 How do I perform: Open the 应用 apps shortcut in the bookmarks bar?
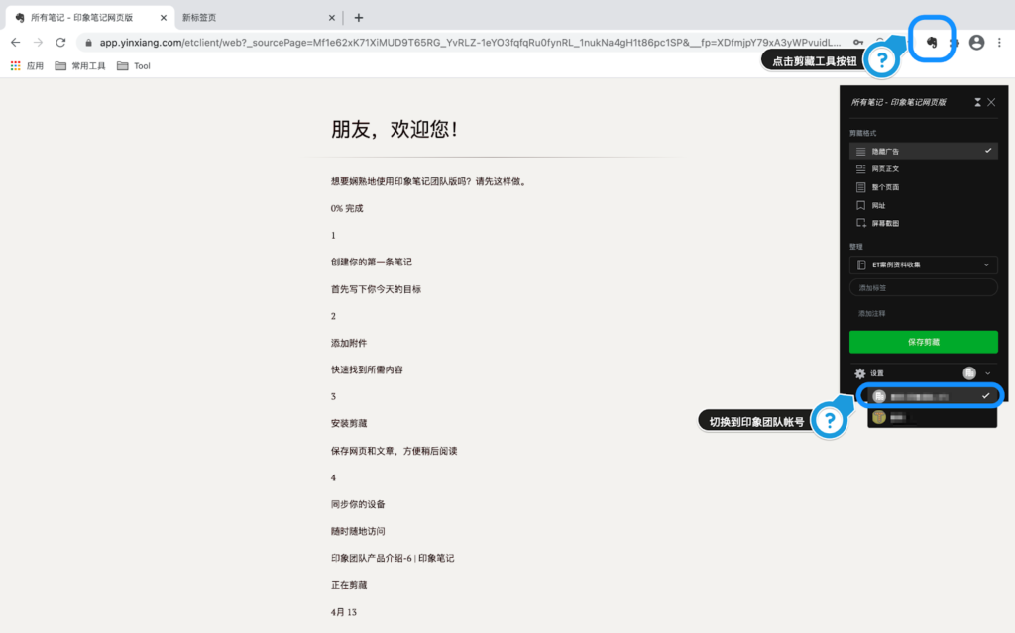[27, 66]
